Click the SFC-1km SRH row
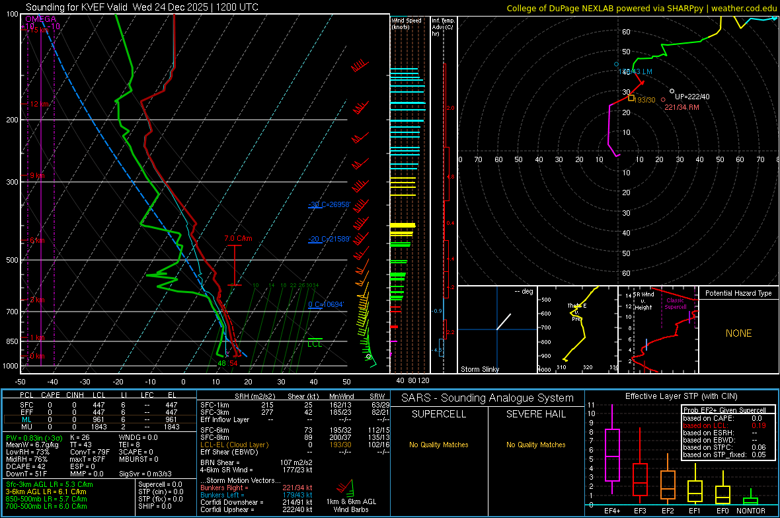The width and height of the screenshot is (780, 518). pyautogui.click(x=295, y=405)
